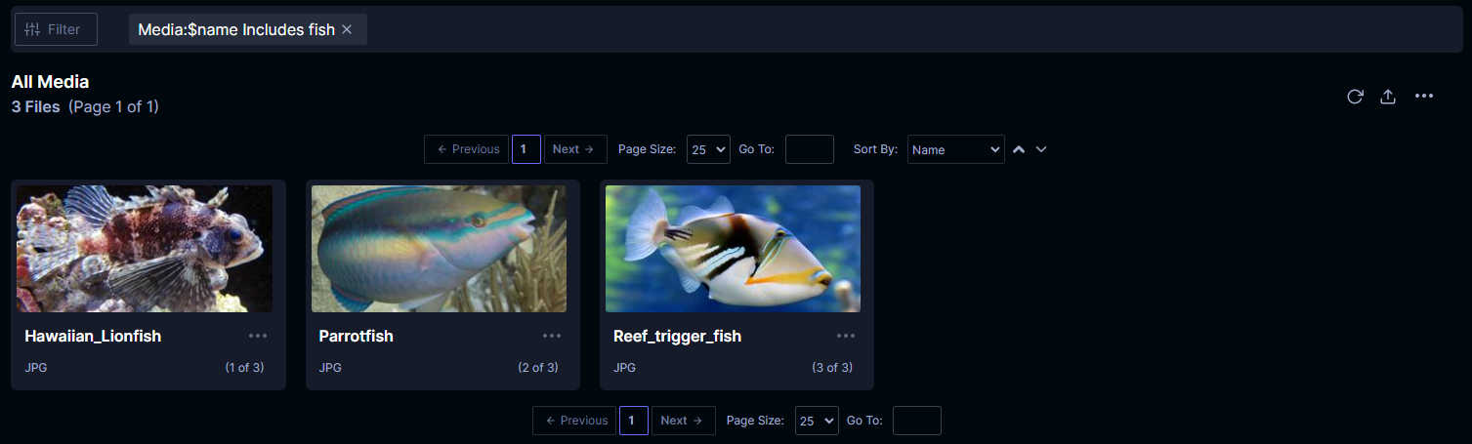Click the top Go To input field
The width and height of the screenshot is (1472, 444).
810,149
